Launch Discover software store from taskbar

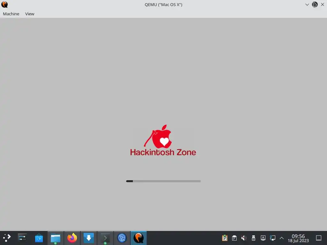point(39,238)
